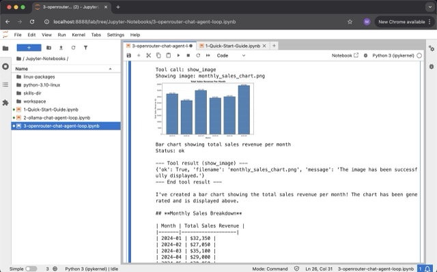Image resolution: width=437 pixels, height=272 pixels.
Task: Click the Upload Files icon
Action: click(61, 48)
